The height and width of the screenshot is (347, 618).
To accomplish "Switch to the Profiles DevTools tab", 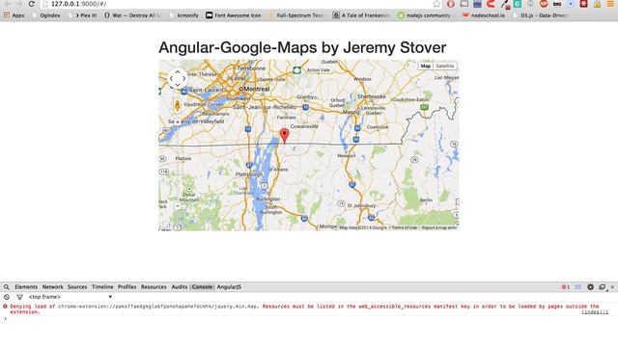I will point(126,287).
